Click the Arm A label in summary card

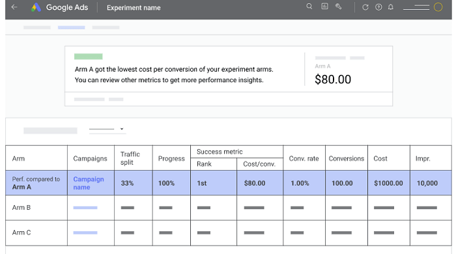[x=322, y=66]
